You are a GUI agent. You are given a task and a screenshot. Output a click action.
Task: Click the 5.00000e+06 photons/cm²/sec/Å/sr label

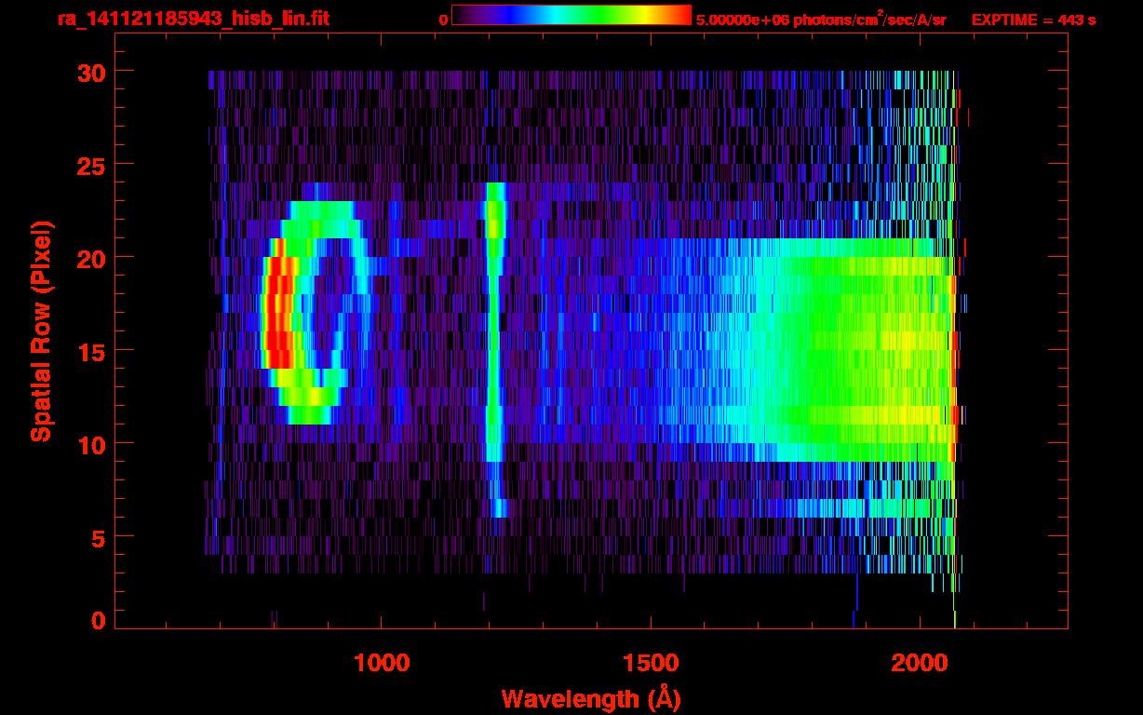coord(821,20)
